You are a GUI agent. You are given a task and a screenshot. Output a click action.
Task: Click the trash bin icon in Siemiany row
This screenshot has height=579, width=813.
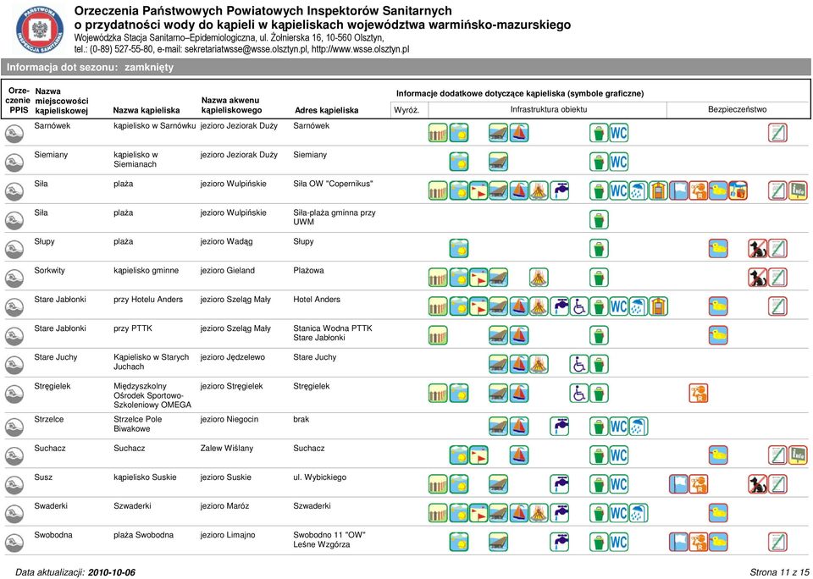click(x=599, y=162)
